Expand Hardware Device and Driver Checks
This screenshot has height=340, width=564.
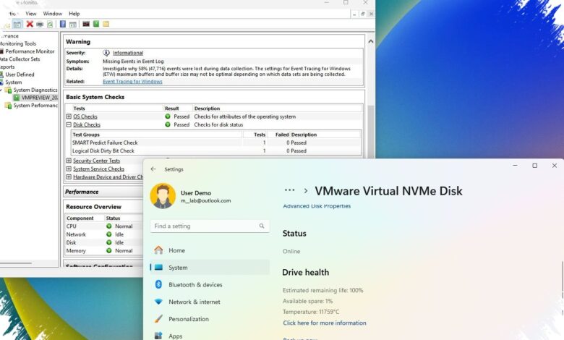[x=69, y=177]
